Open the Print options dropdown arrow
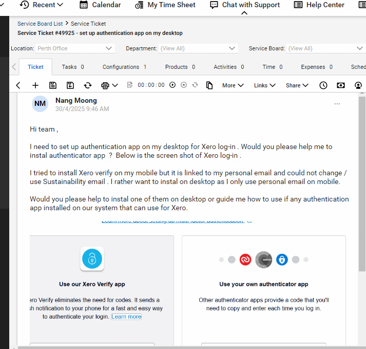The width and height of the screenshot is (366, 349). 115,85
